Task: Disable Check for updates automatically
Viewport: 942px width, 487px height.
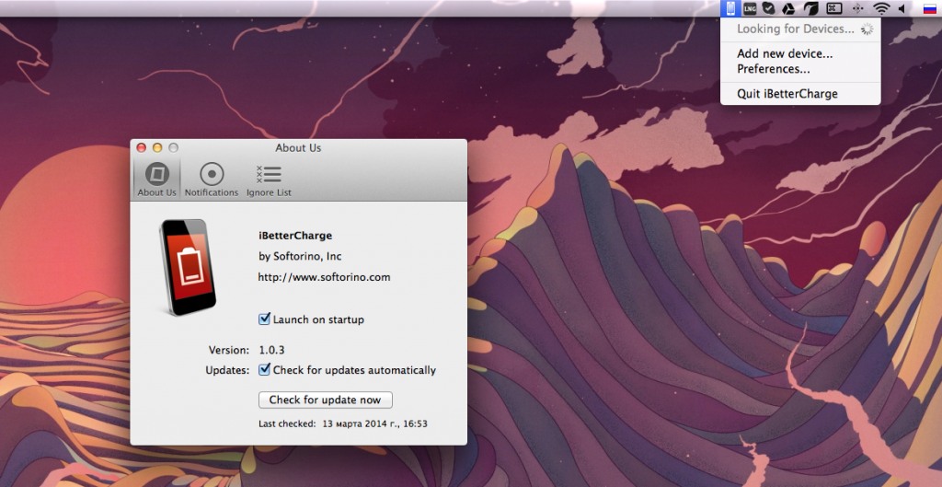Action: pos(264,370)
